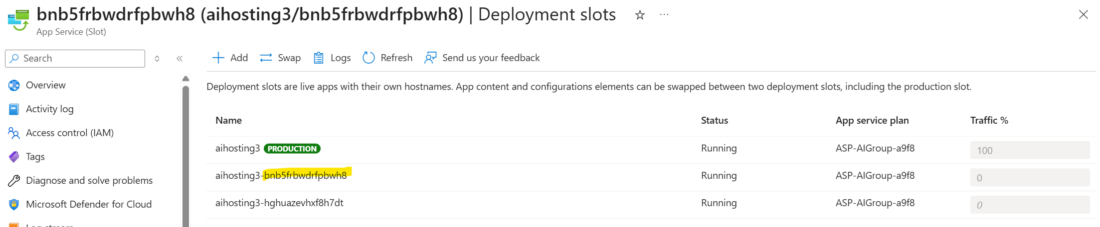The height and width of the screenshot is (227, 1100).
Task: Click traffic field for hghuazevhxf8h7dt slot
Action: click(x=1030, y=205)
